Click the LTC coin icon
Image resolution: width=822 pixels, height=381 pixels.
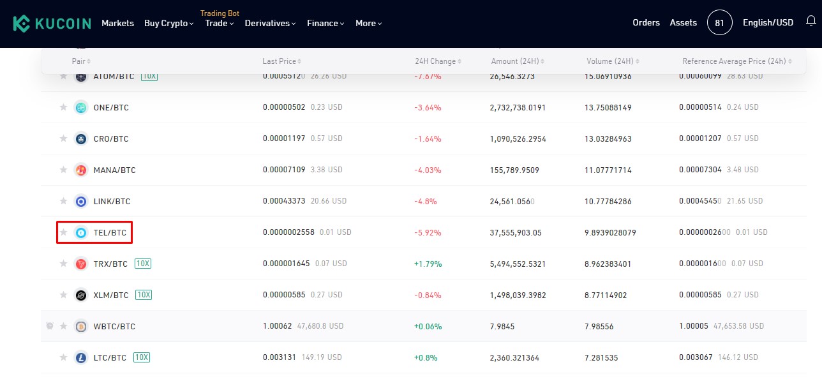(80, 357)
